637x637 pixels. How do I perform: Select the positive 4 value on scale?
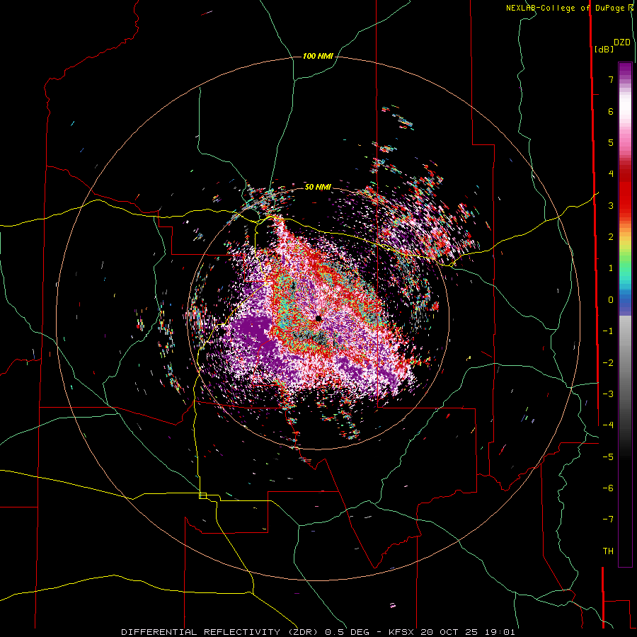[x=611, y=174]
